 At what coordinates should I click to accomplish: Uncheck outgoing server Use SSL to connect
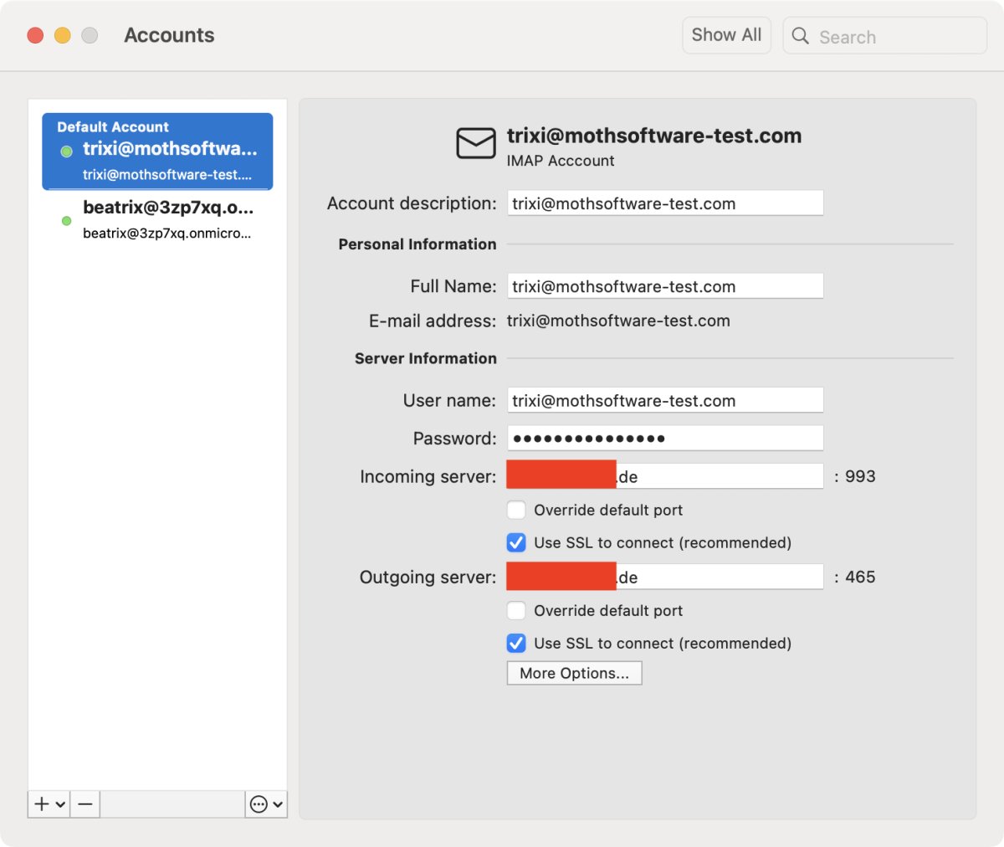coord(516,643)
